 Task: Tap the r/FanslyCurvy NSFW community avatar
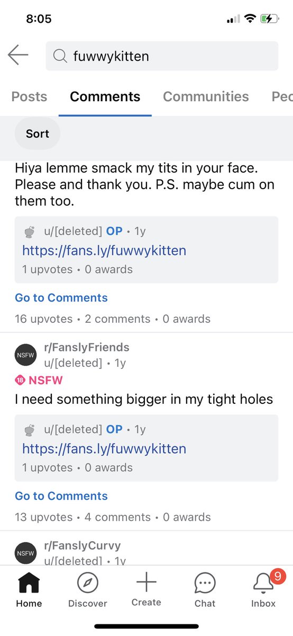[25, 553]
